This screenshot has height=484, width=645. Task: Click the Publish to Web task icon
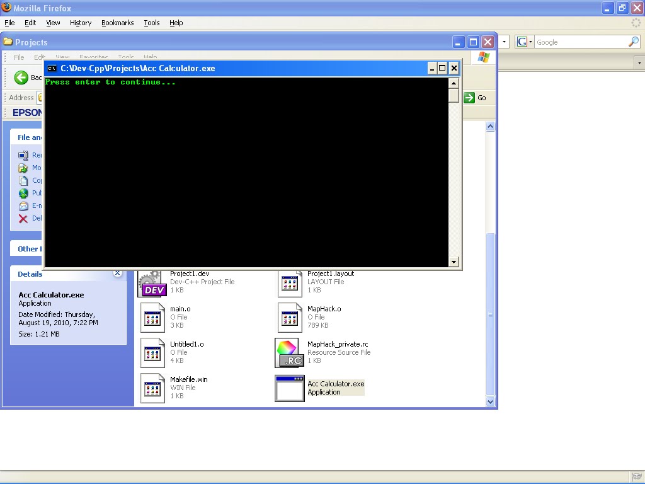coord(23,193)
